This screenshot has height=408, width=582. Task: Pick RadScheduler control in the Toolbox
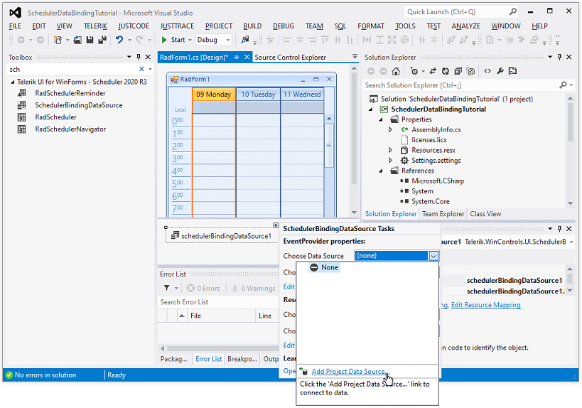(x=55, y=117)
